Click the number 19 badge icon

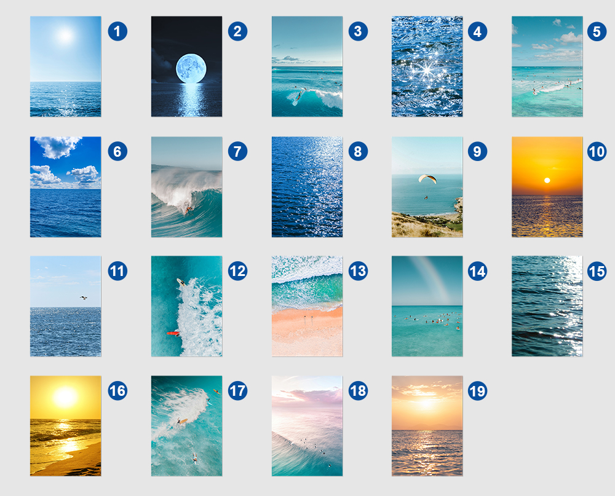tap(477, 391)
